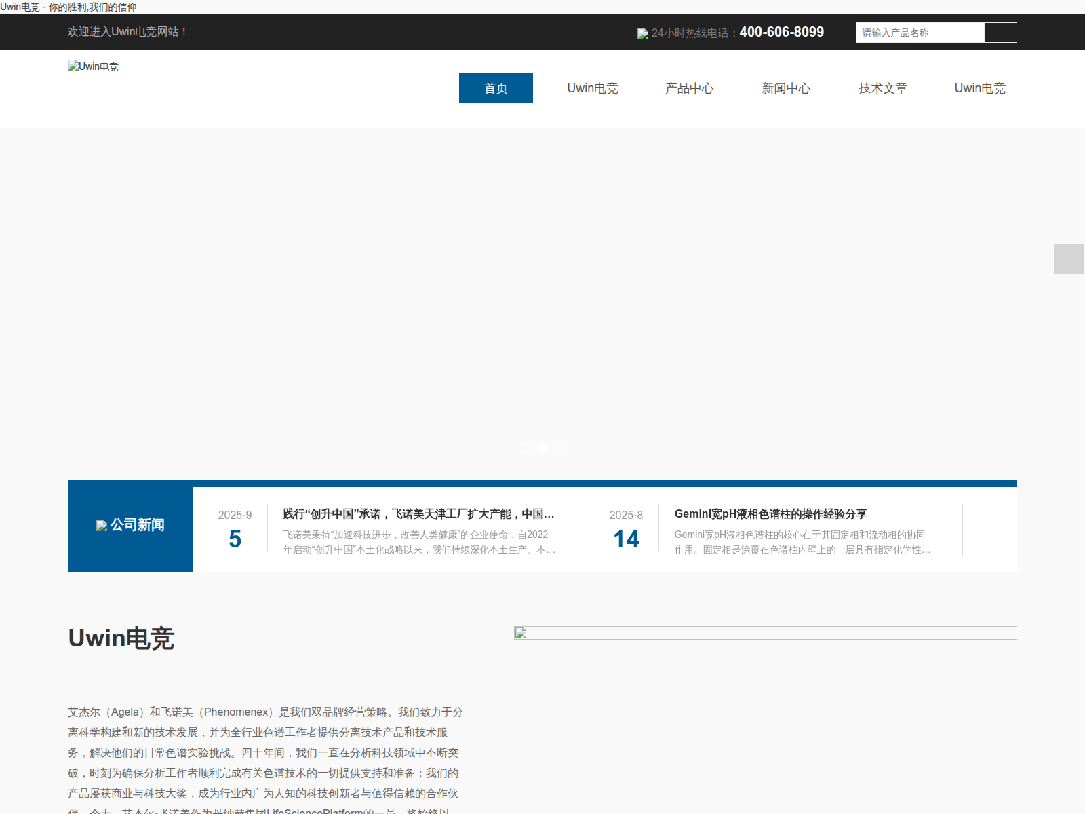Viewport: 1085px width, 814px height.
Task: Click the 2025-9 date with number 5
Action: pos(235,529)
